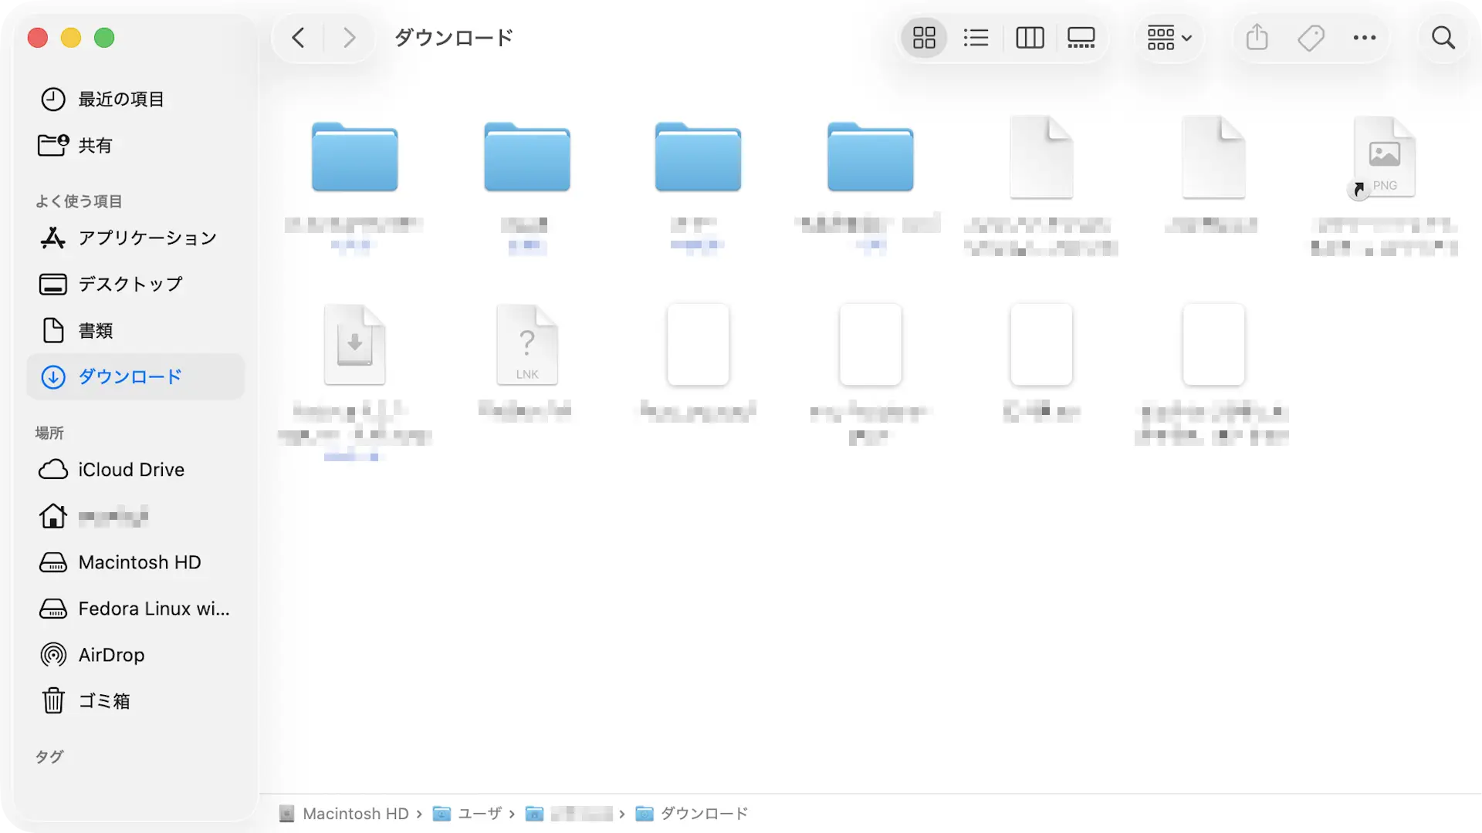This screenshot has width=1482, height=833.
Task: Click the AirDrop icon in the sidebar
Action: [x=52, y=654]
